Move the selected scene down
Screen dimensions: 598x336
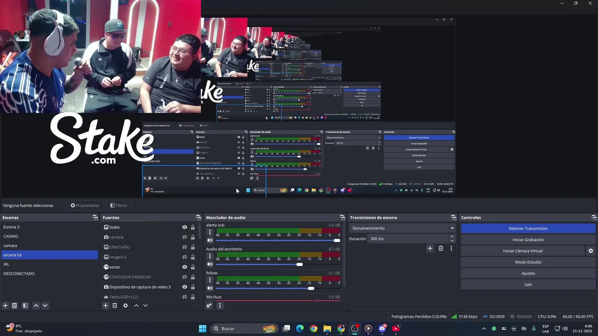[45, 306]
